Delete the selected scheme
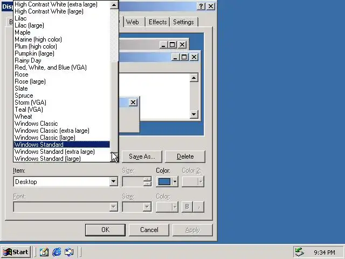The height and width of the screenshot is (259, 345). point(185,156)
